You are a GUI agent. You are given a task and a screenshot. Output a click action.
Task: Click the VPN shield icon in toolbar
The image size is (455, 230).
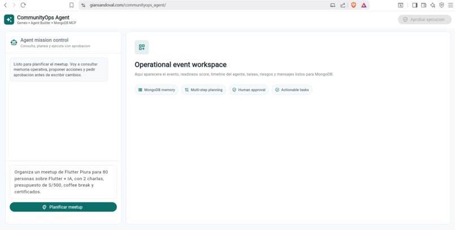[x=441, y=5]
